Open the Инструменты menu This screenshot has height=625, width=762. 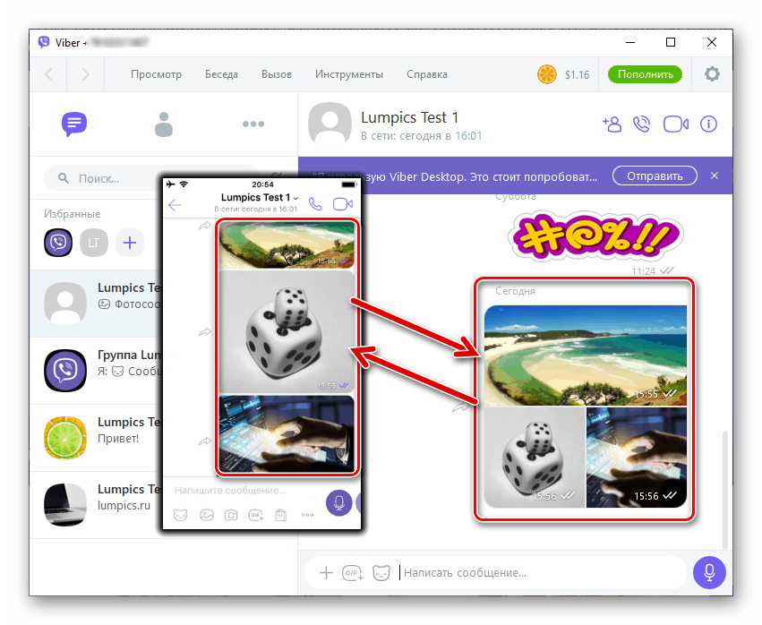[349, 74]
